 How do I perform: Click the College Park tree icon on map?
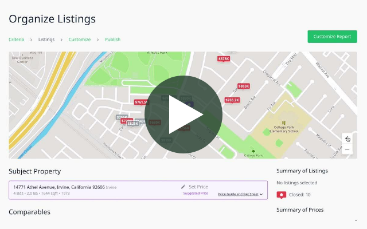253,151
